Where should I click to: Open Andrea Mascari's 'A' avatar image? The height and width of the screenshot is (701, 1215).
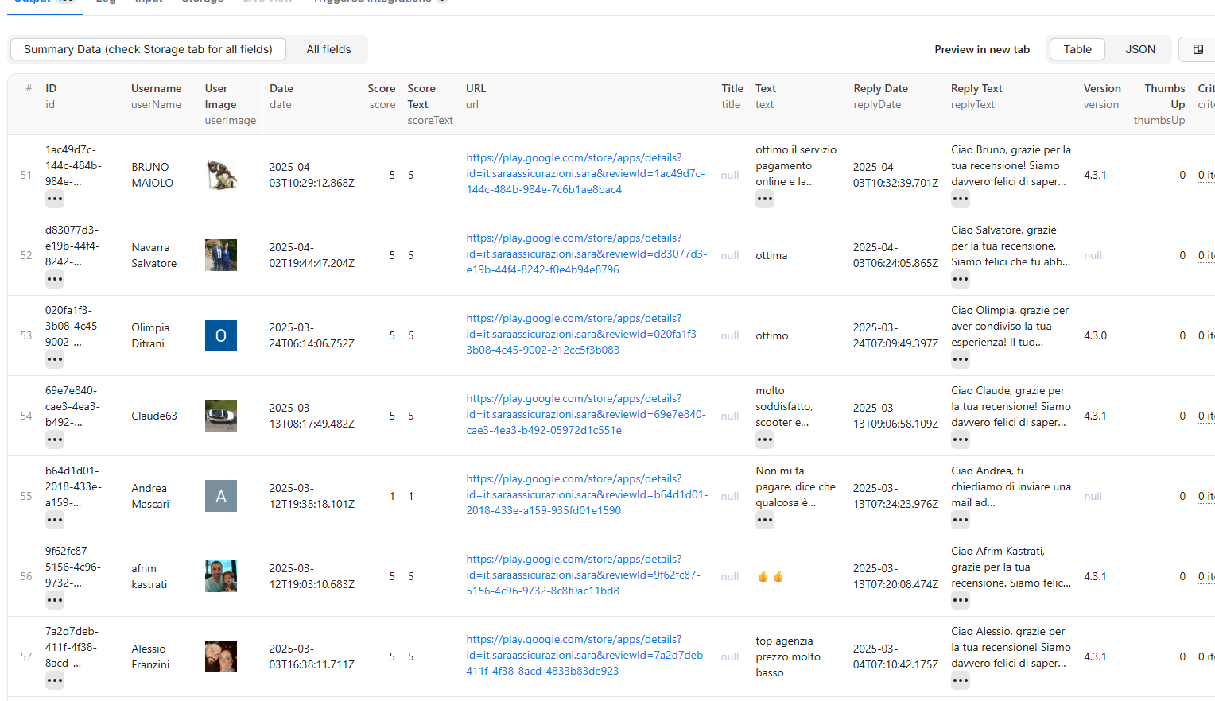pos(221,496)
